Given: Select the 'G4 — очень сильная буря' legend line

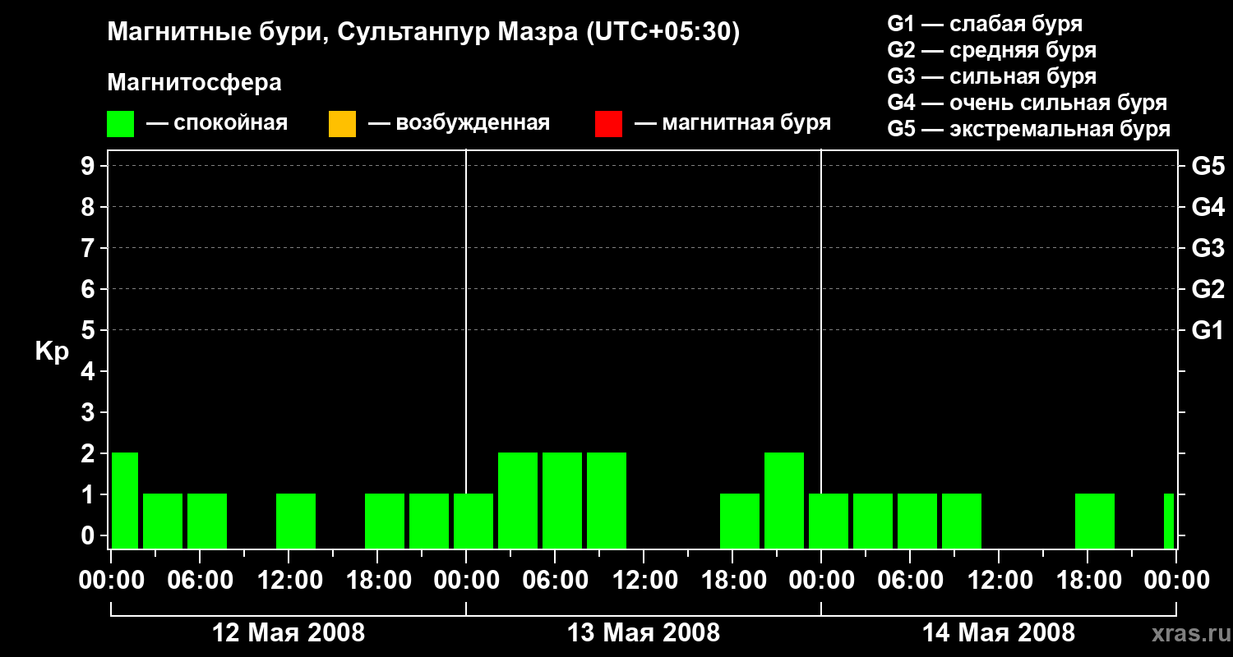Looking at the screenshot, I should [x=1027, y=103].
